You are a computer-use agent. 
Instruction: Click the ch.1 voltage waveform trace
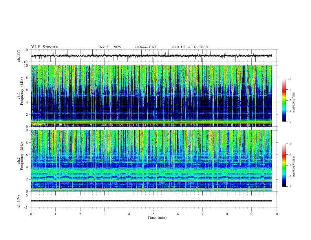(x=151, y=56)
